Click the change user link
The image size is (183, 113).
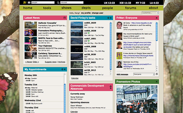[98, 13]
